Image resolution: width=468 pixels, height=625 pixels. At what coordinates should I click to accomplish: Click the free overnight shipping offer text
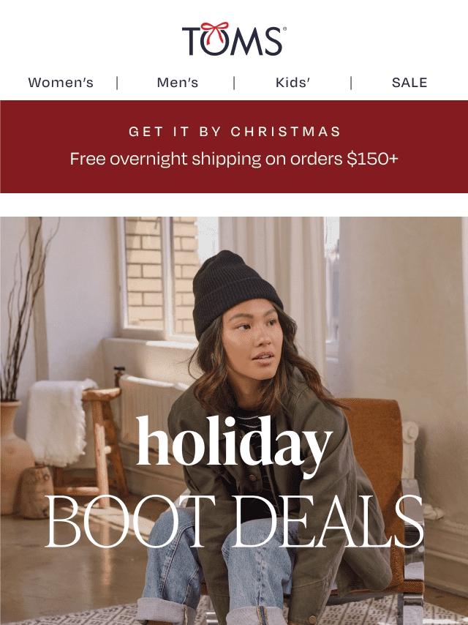(x=234, y=159)
